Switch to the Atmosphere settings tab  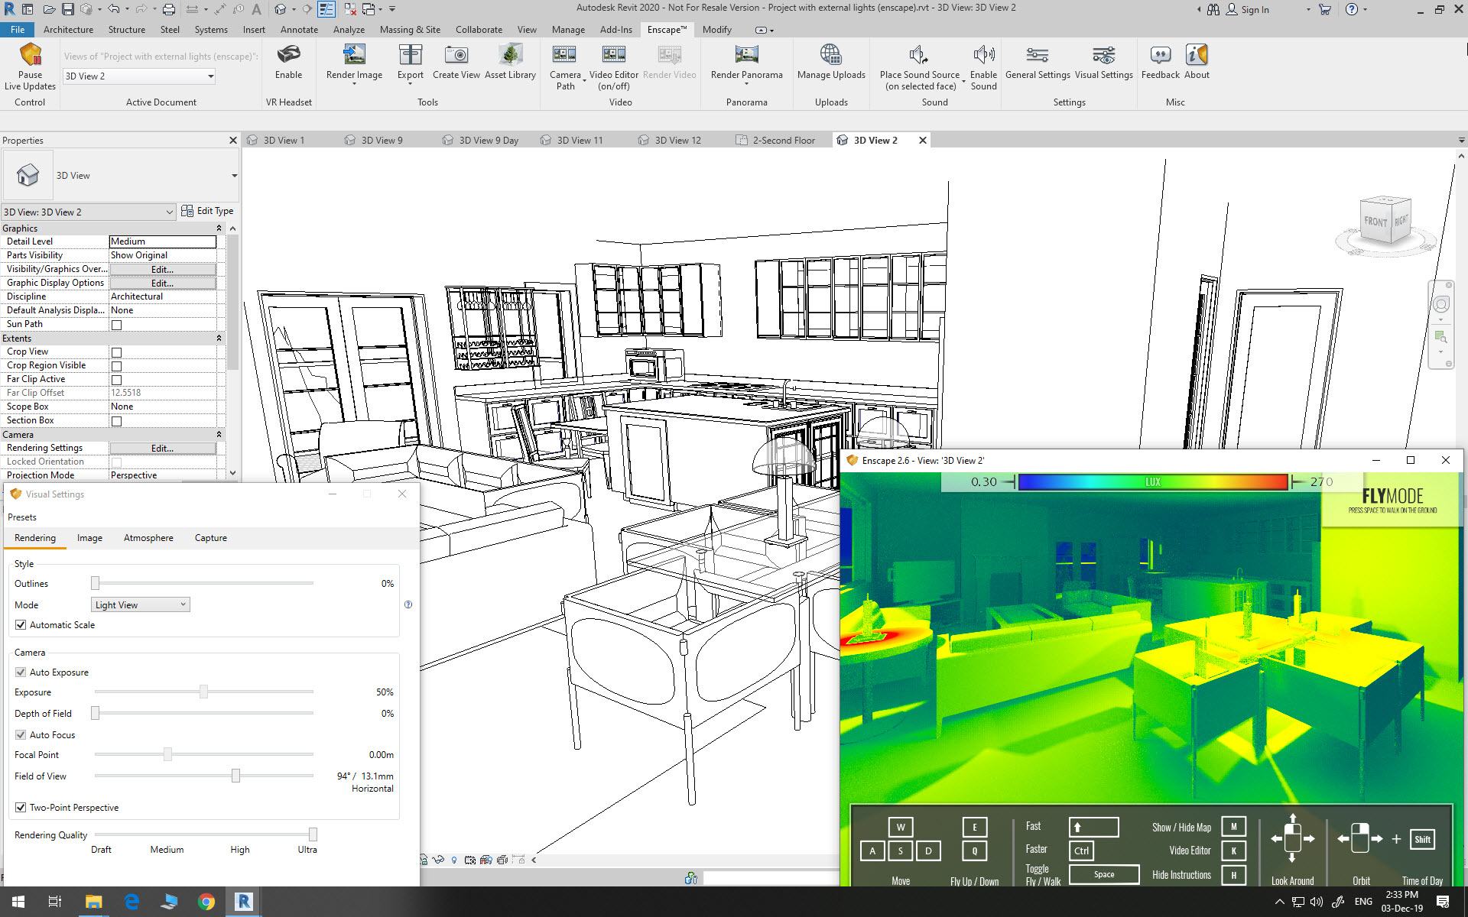click(148, 538)
